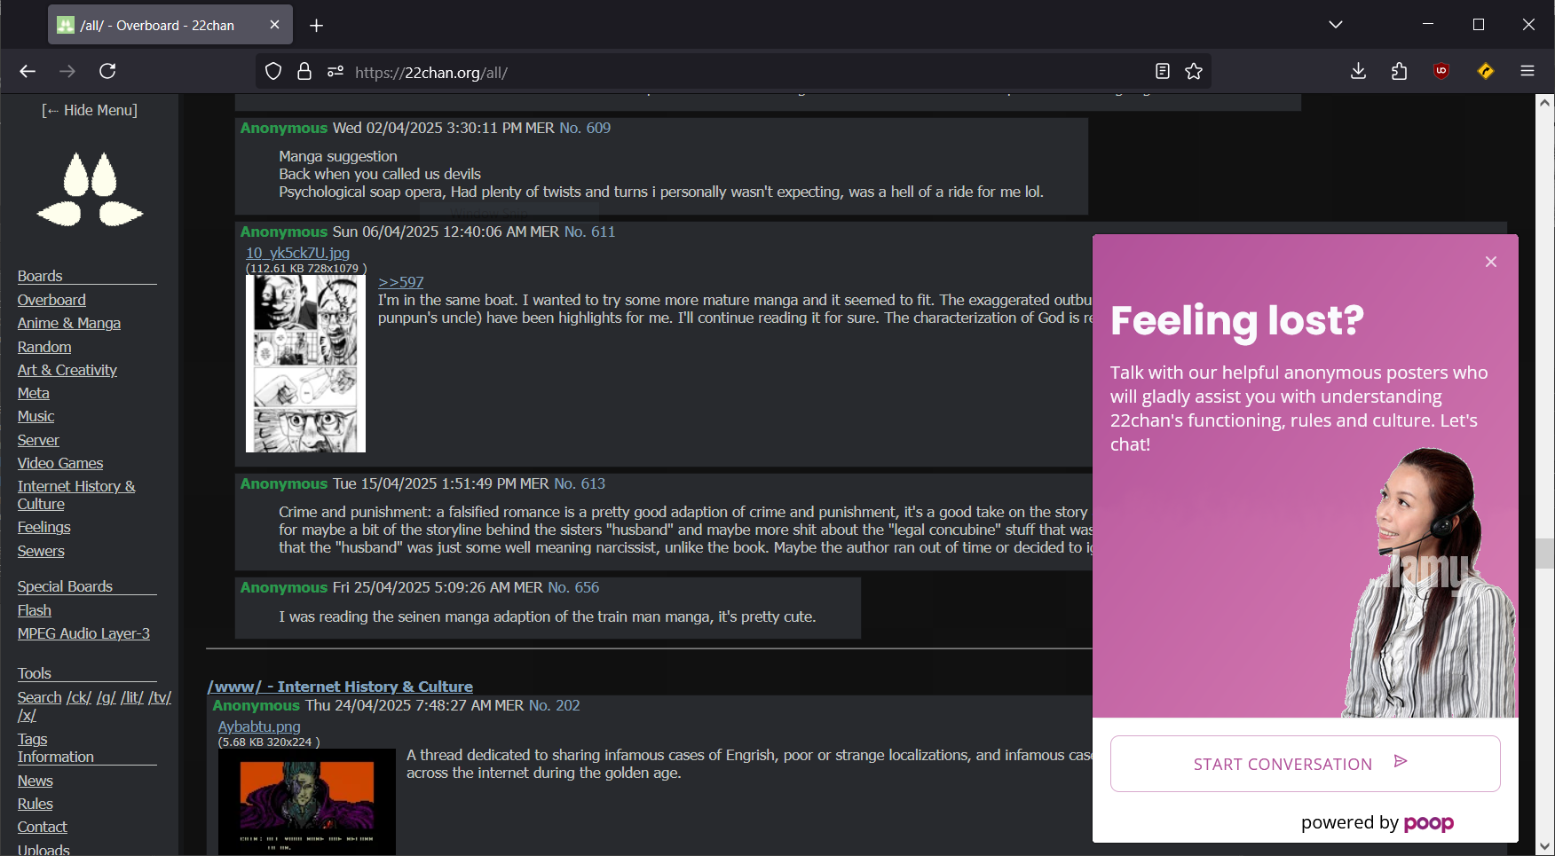Screen dimensions: 1555x856
Task: Open Tags link in sidebar
Action: coord(33,739)
